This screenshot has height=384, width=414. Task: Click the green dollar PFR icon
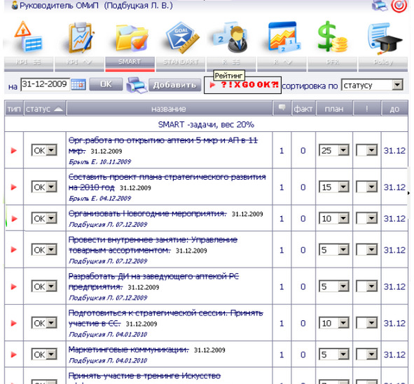[x=332, y=37]
